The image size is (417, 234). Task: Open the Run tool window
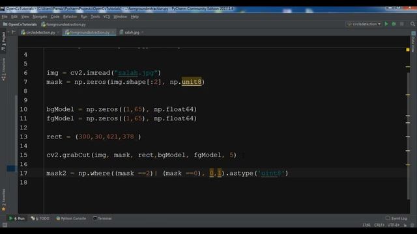pos(17,218)
